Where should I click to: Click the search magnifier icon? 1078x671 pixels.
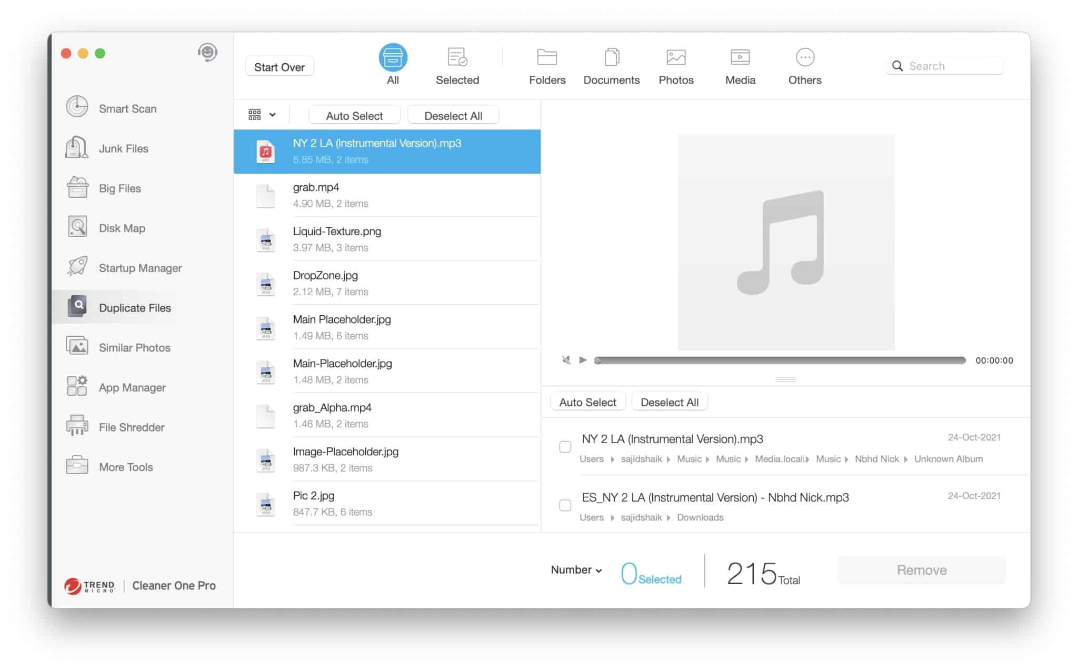click(x=897, y=66)
